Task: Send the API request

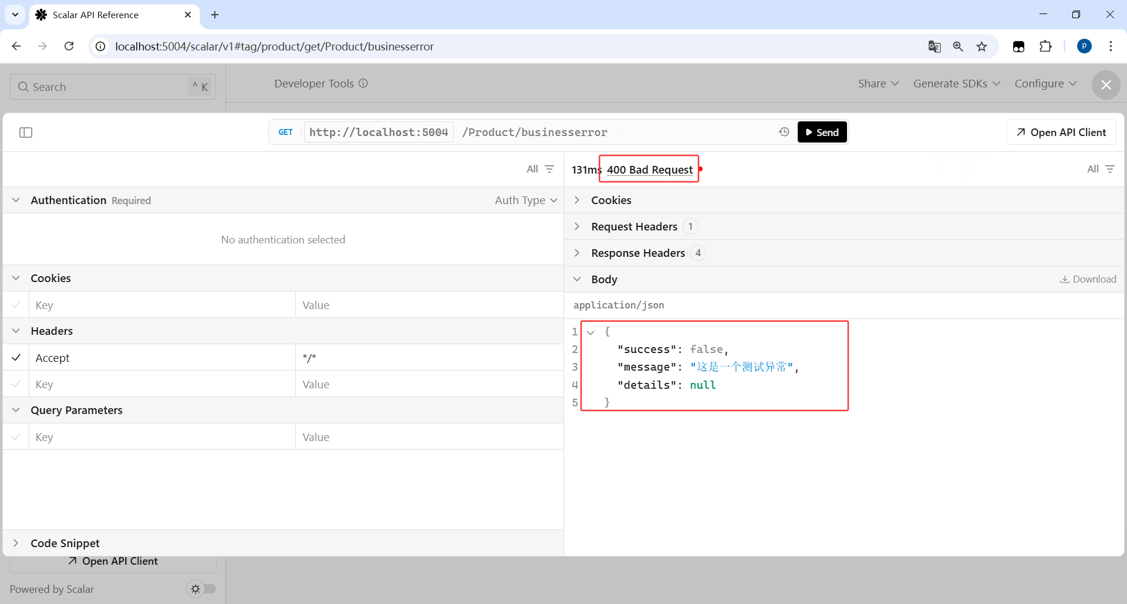Action: tap(822, 132)
